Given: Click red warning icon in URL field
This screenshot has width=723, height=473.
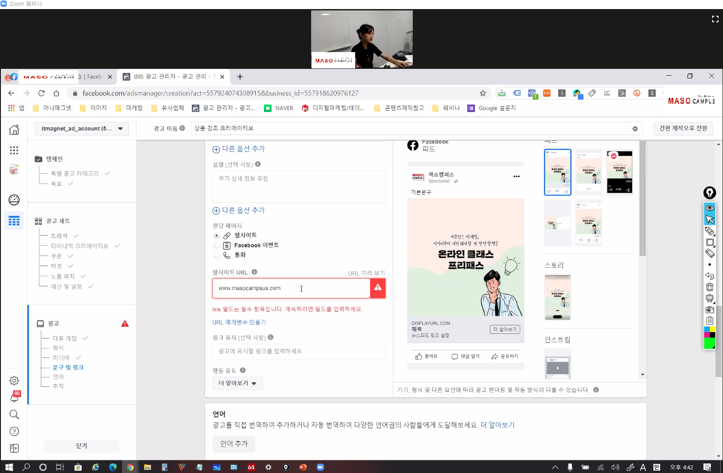Looking at the screenshot, I should click(x=377, y=288).
